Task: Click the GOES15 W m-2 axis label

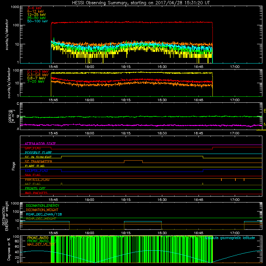Action: click(x=12, y=116)
